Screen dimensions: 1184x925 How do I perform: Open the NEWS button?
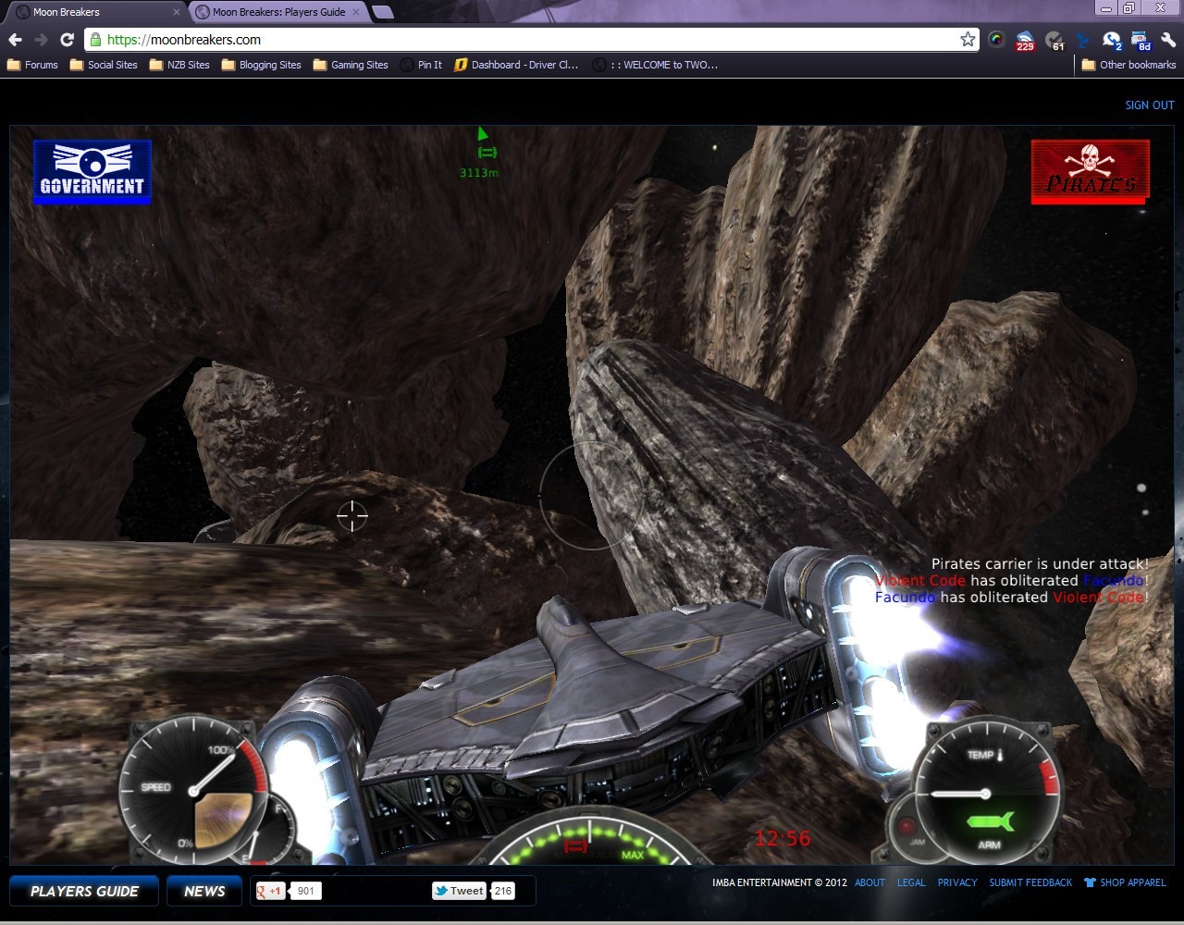tap(204, 891)
